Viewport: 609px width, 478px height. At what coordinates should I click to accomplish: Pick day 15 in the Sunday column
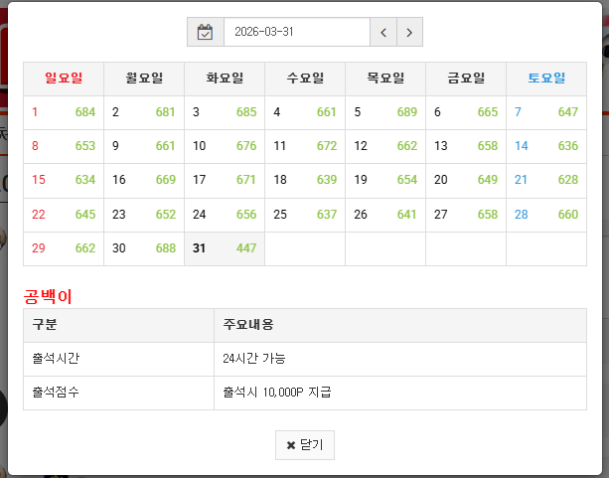39,180
